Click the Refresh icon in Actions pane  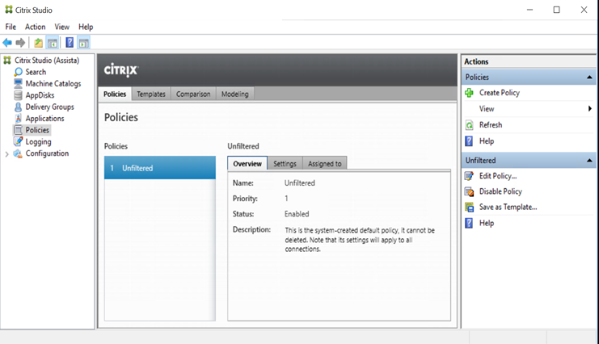click(x=469, y=125)
